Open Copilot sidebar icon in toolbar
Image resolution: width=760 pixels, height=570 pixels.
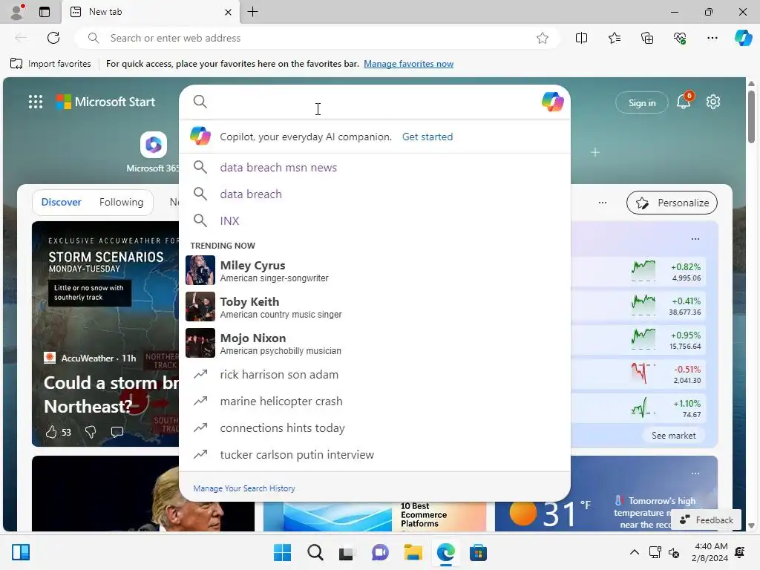pyautogui.click(x=743, y=38)
